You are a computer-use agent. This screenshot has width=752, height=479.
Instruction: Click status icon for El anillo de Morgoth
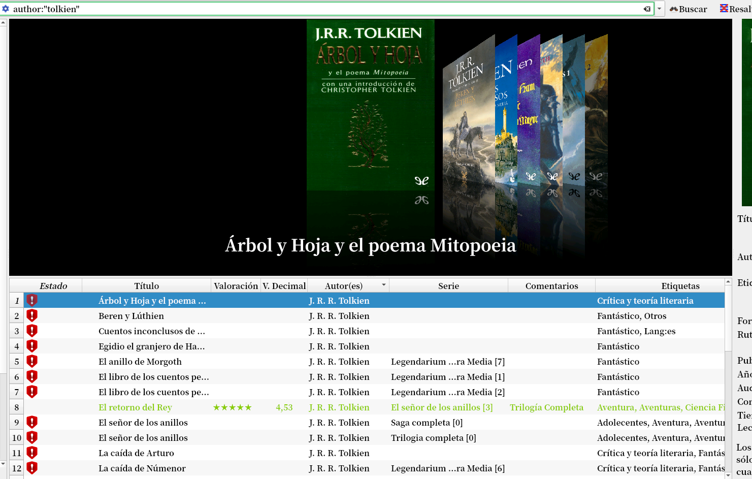click(x=32, y=361)
